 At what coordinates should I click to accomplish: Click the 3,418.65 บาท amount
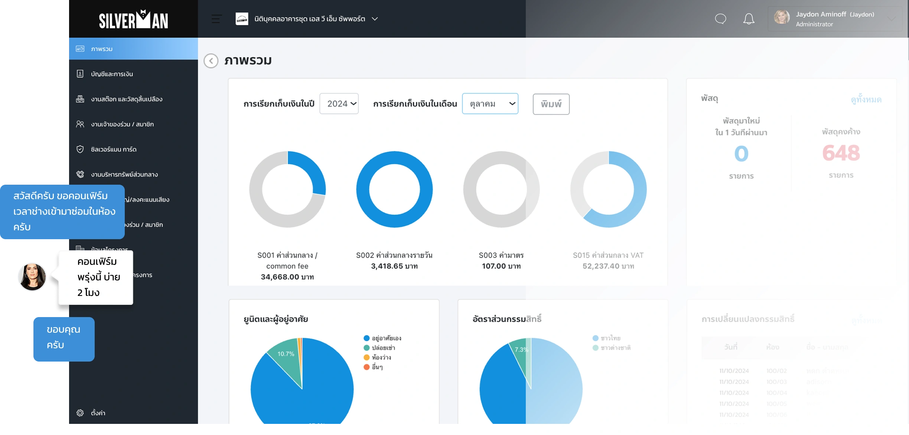point(394,266)
